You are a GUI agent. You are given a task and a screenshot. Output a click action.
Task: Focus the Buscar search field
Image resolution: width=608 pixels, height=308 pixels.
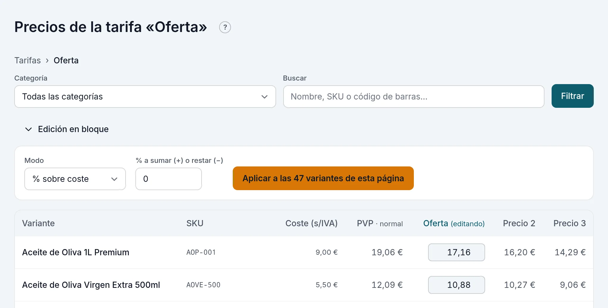point(414,97)
